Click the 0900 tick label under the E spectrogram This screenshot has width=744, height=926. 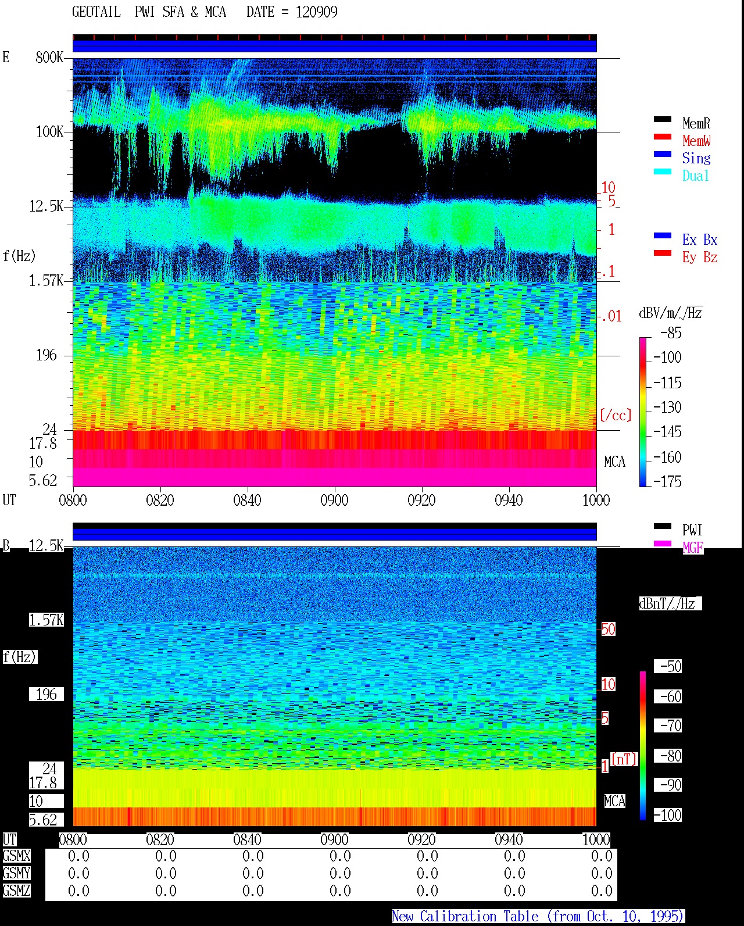tap(334, 500)
